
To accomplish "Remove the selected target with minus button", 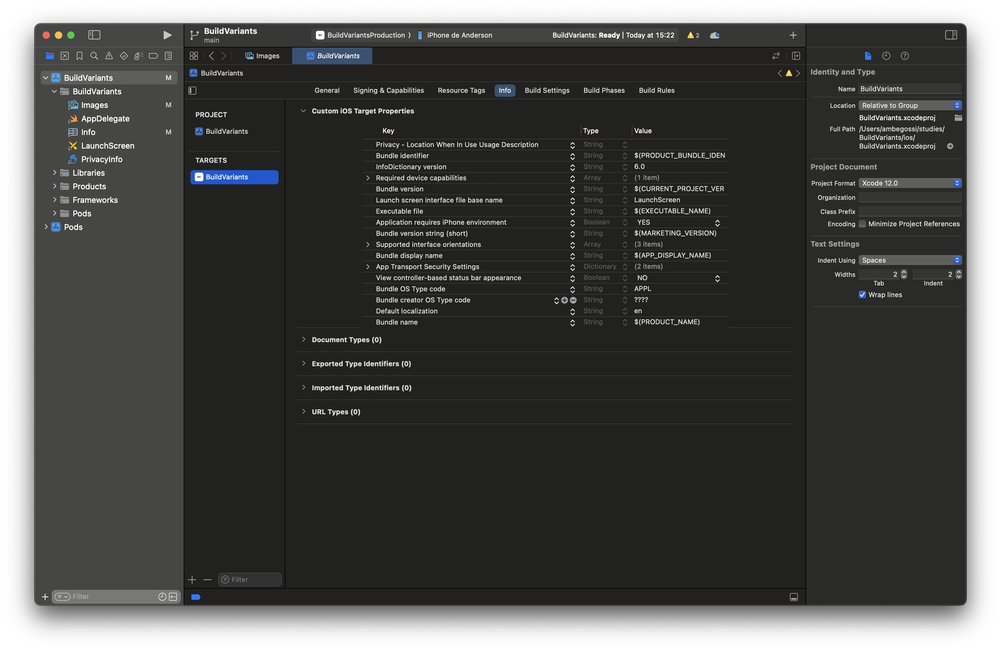I will (x=207, y=579).
